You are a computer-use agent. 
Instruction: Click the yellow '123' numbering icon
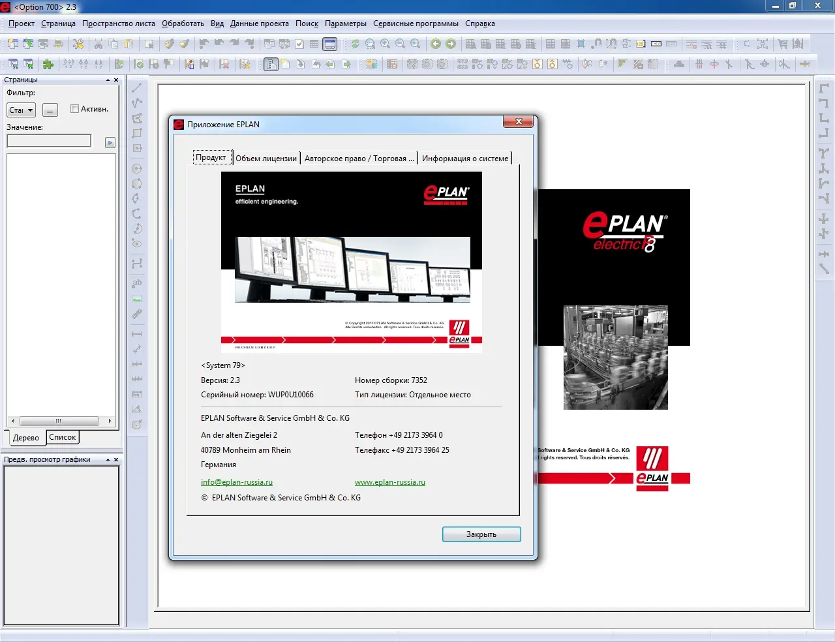(641, 44)
